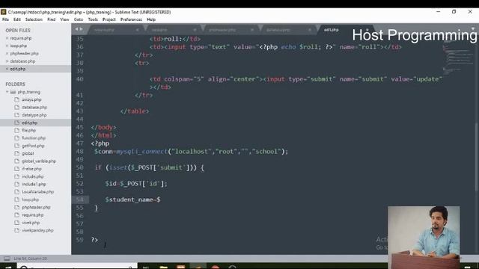Open the global item in folder tree
479x269 pixels.
click(28, 153)
